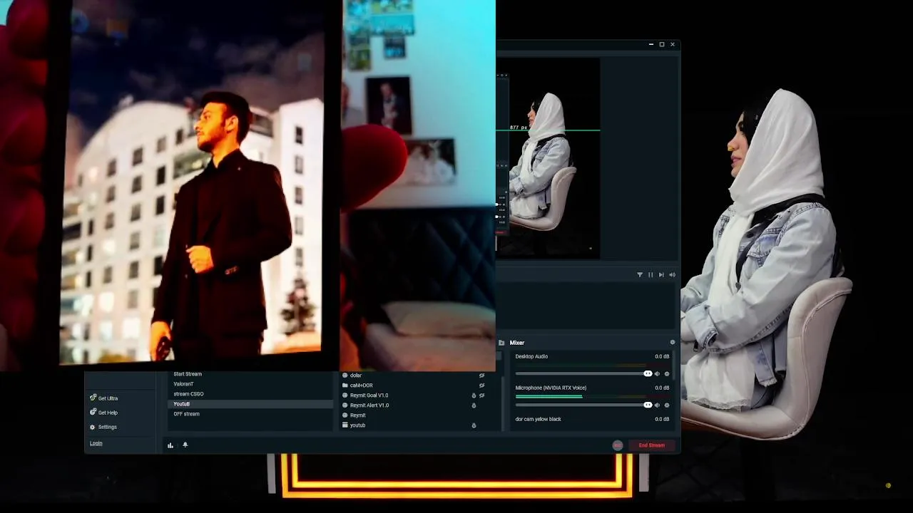Click the mixer scrollbar
Image resolution: width=913 pixels, height=513 pixels.
click(675, 367)
